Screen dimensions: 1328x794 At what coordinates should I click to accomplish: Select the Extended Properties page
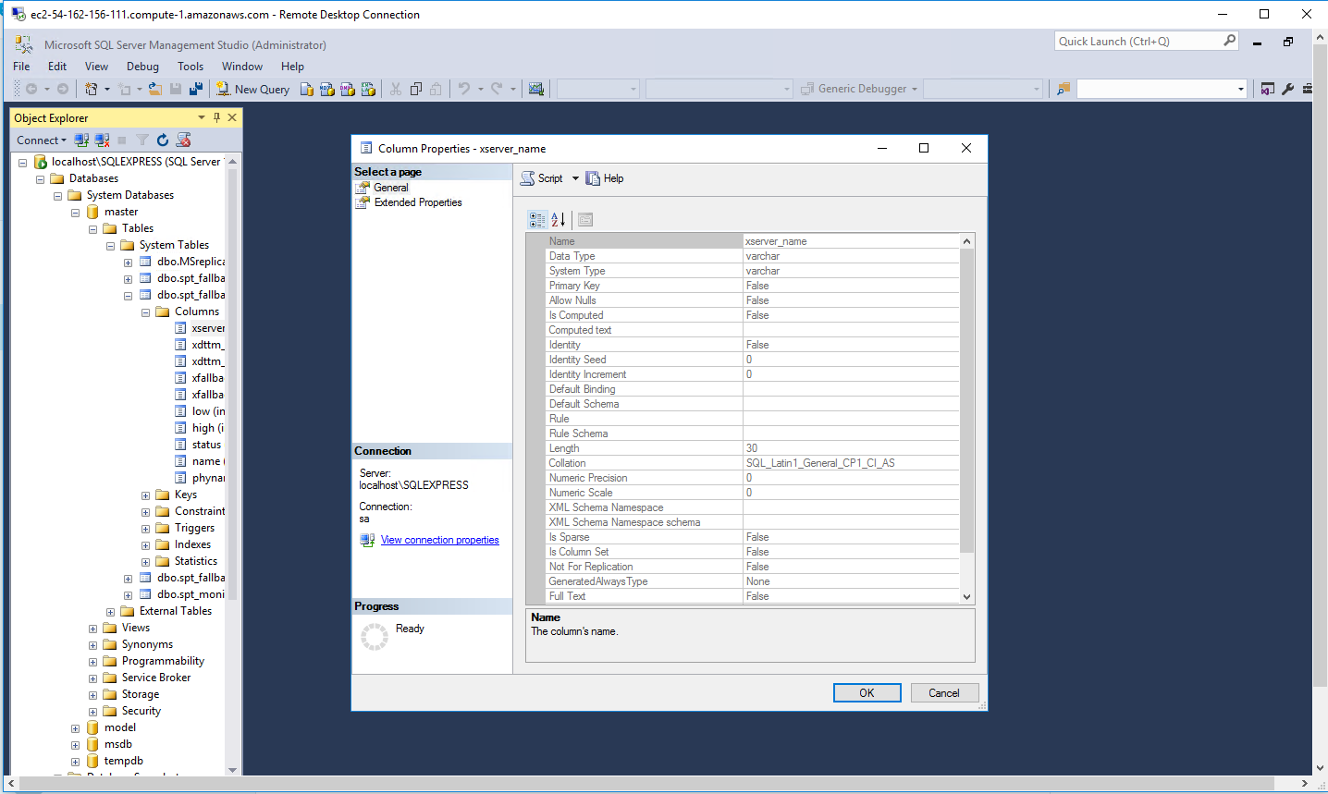pyautogui.click(x=417, y=202)
